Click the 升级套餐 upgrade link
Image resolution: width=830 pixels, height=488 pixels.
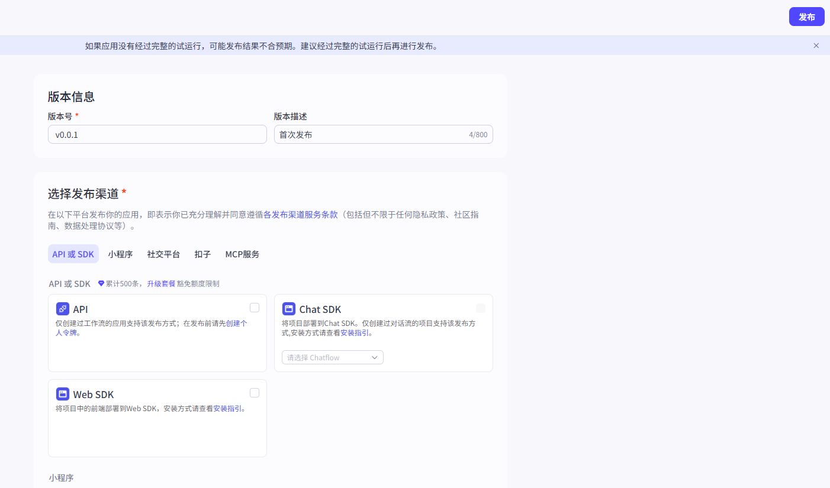pyautogui.click(x=161, y=283)
